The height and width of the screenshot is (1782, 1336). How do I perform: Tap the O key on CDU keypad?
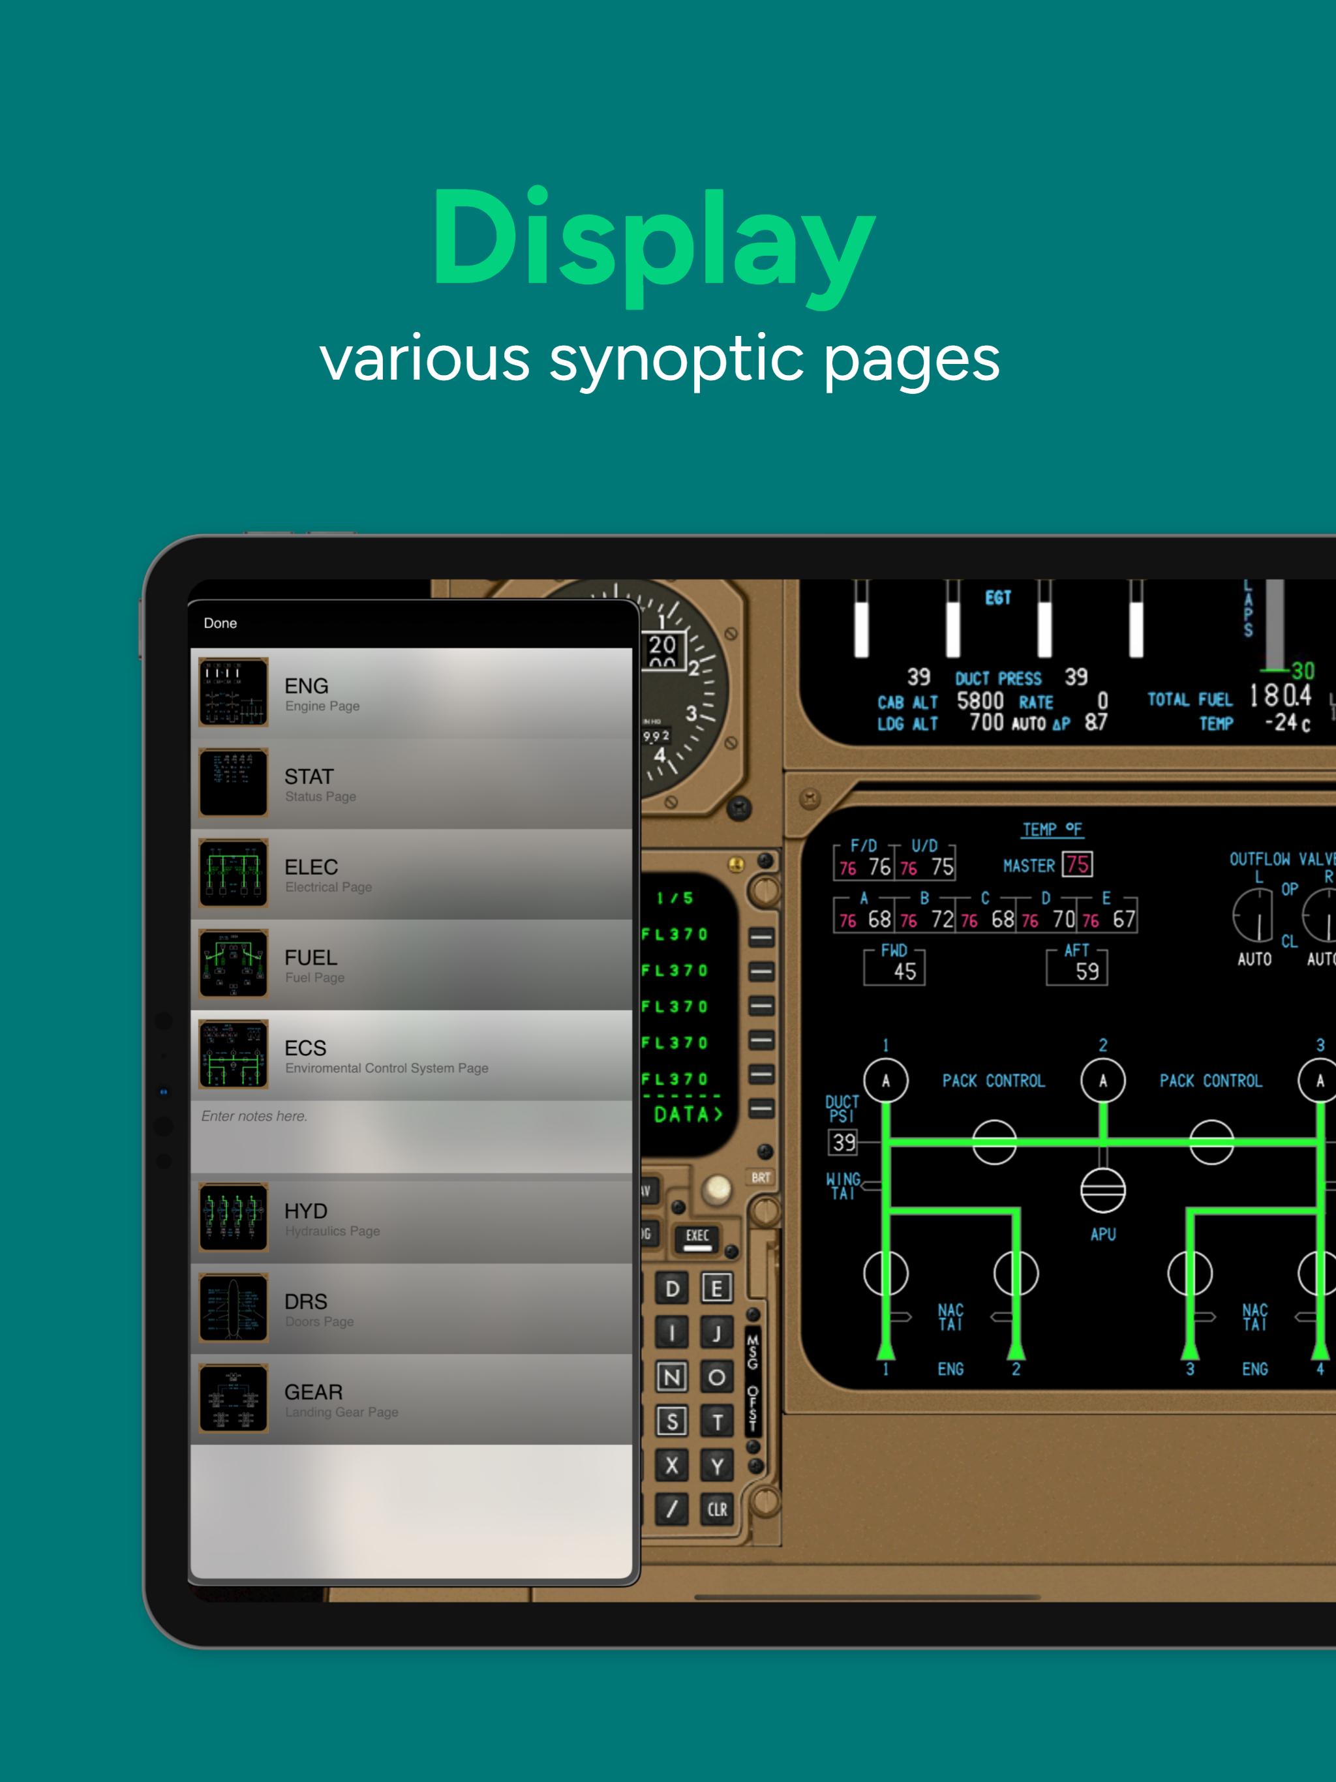click(x=716, y=1377)
